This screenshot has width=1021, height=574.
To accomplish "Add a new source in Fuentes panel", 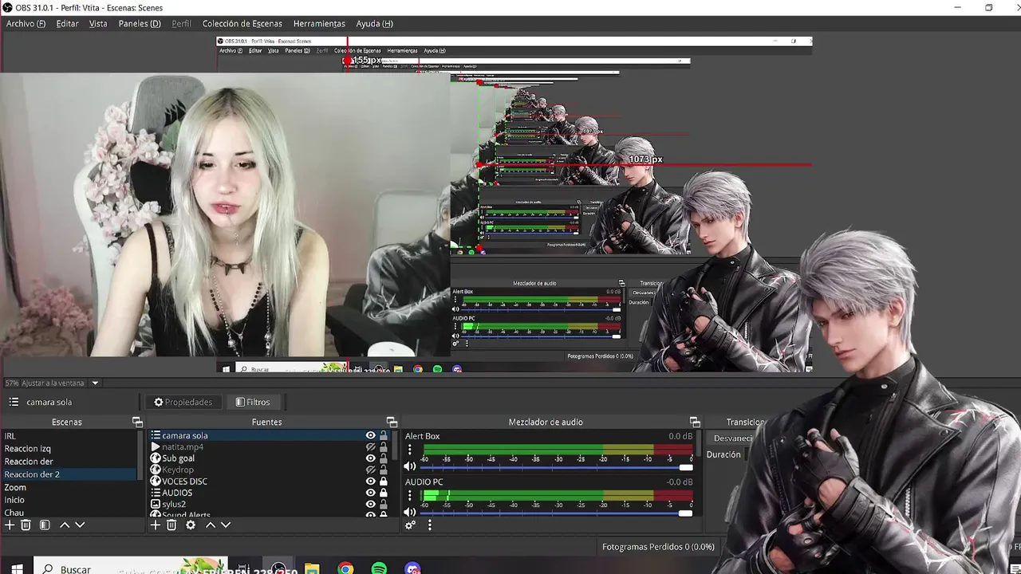I will click(x=156, y=525).
